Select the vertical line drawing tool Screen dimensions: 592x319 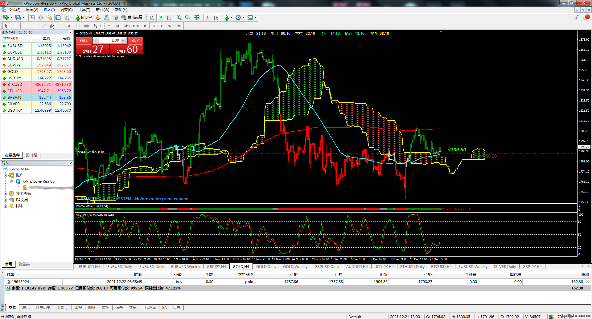pos(26,26)
